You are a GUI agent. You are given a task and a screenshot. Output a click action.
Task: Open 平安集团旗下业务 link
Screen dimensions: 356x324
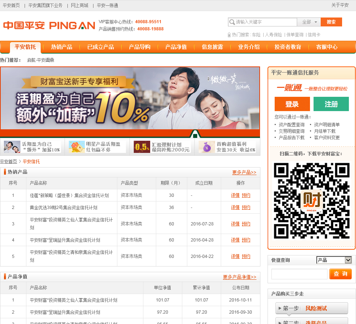pos(45,5)
